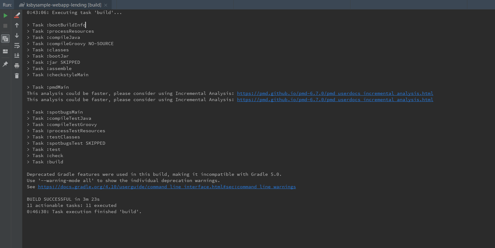Click the "Task :jar SKIPPED" line
The height and width of the screenshot is (248, 495).
pos(53,62)
